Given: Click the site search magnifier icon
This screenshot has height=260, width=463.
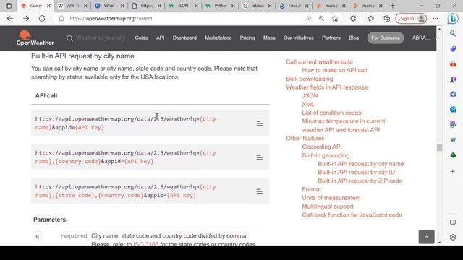Looking at the screenshot, I should (69, 38).
